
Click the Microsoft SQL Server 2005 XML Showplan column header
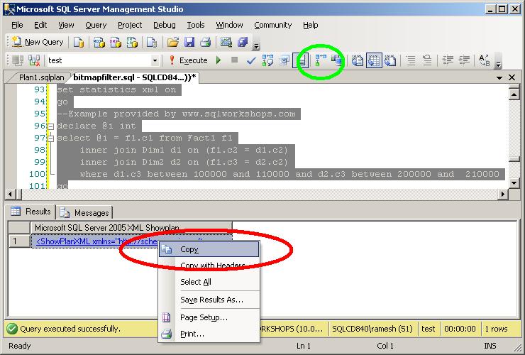tap(131, 228)
